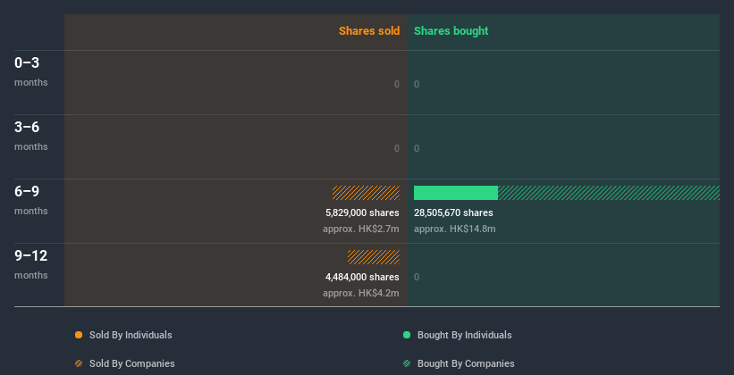
Task: Click the orange Sold By Individuals legend dot
Action: 79,335
